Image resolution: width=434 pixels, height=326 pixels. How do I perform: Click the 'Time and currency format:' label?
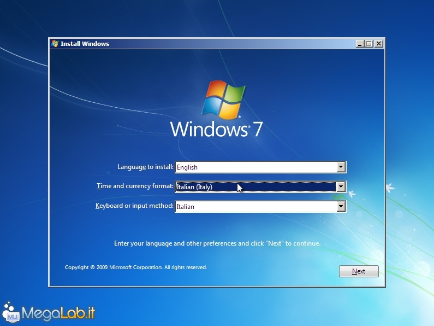pyautogui.click(x=135, y=186)
